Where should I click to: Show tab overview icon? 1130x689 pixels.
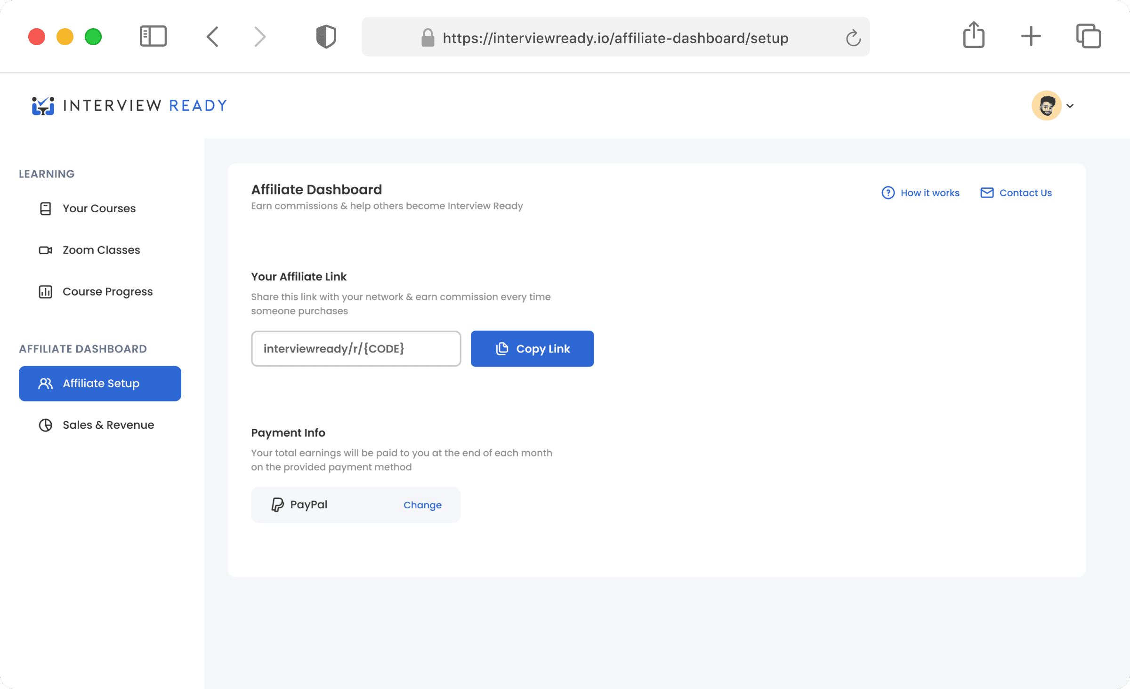[1088, 36]
